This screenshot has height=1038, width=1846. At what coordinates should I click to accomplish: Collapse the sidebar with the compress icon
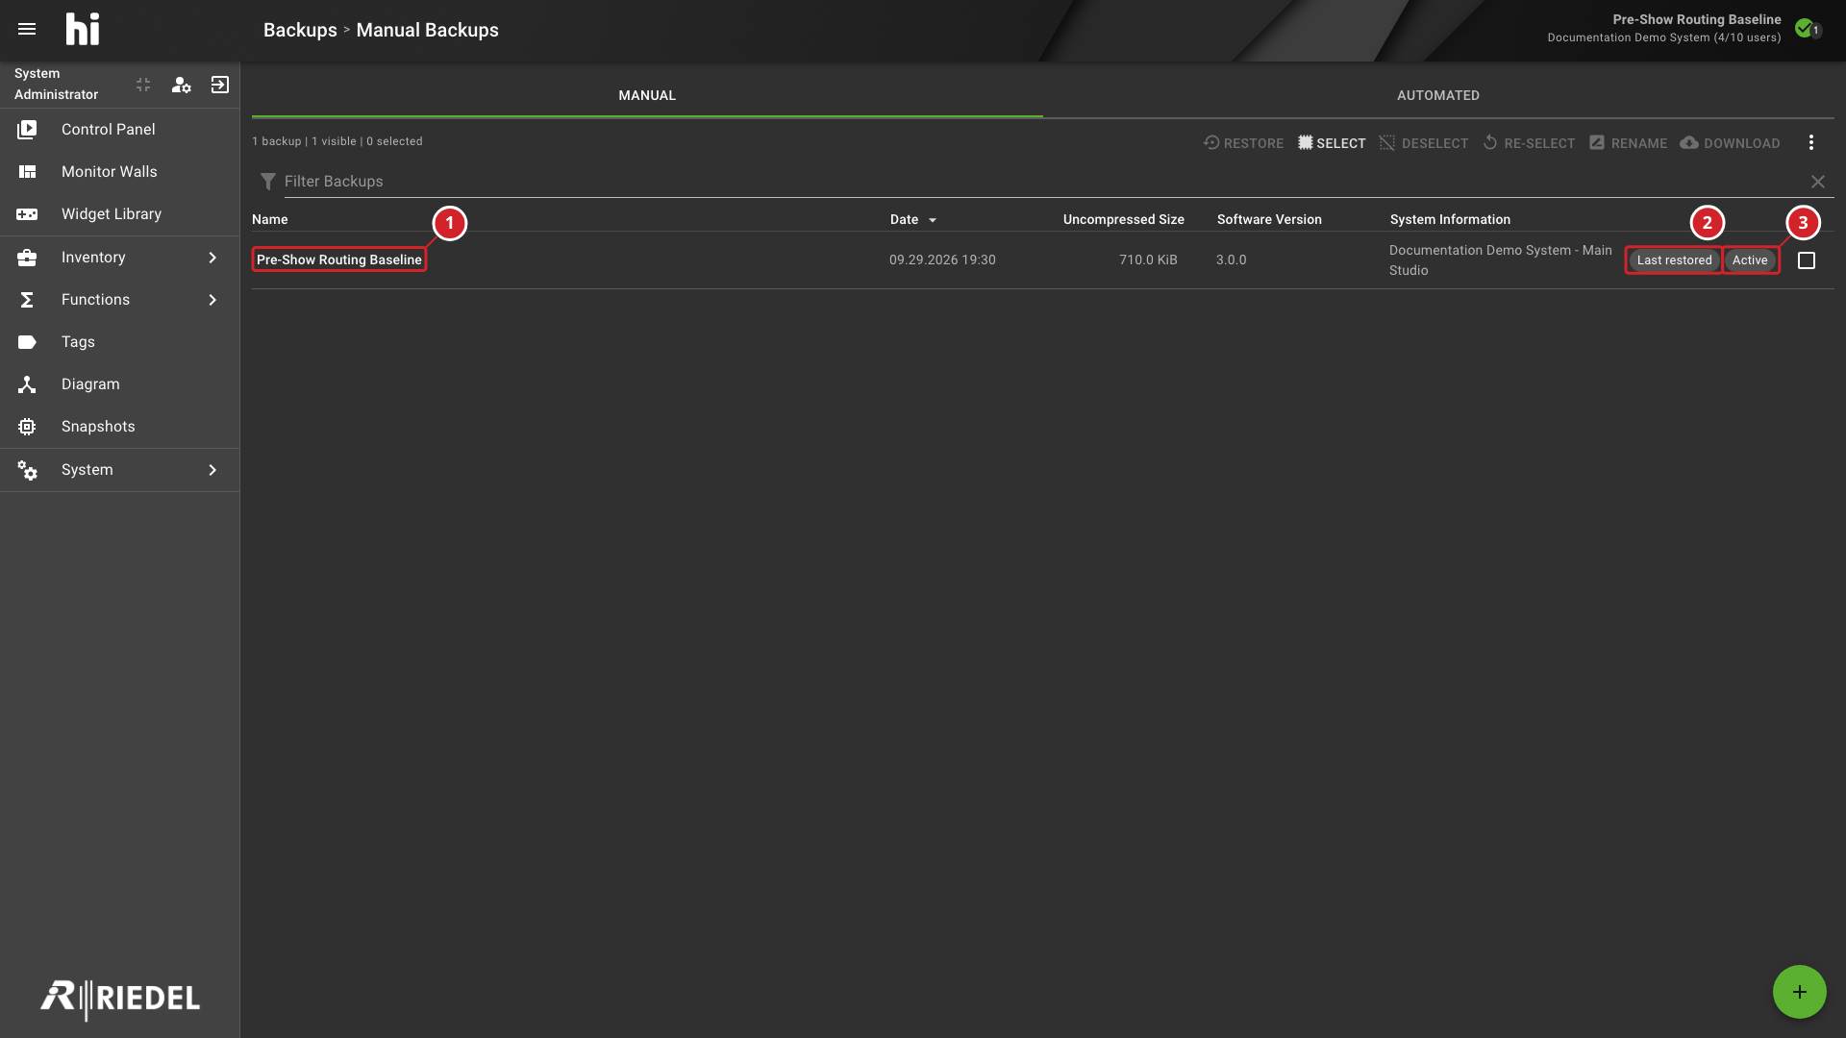[x=143, y=85]
